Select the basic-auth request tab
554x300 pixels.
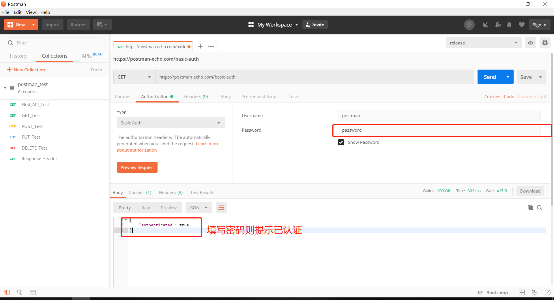[x=153, y=46]
